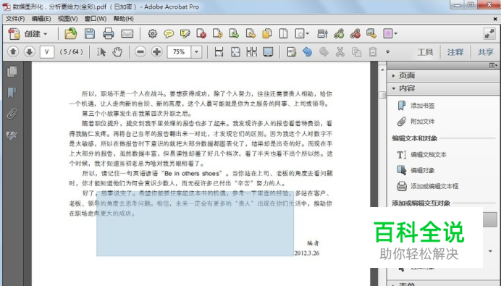501x286 pixels.
Task: Send the file by email envelope icon
Action: click(127, 33)
